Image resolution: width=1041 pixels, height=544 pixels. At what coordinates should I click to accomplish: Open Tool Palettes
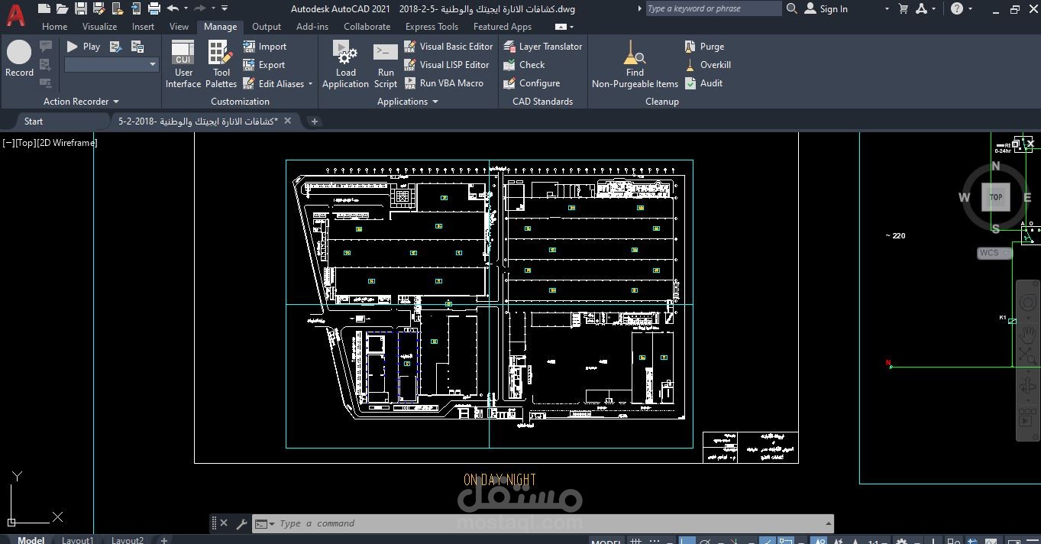coord(221,64)
